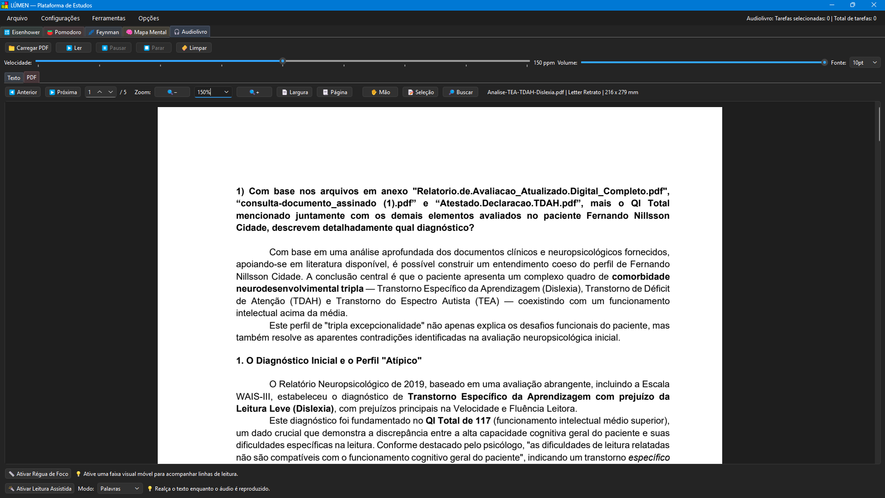Decrease page number with down arrow
The width and height of the screenshot is (885, 498).
[111, 92]
